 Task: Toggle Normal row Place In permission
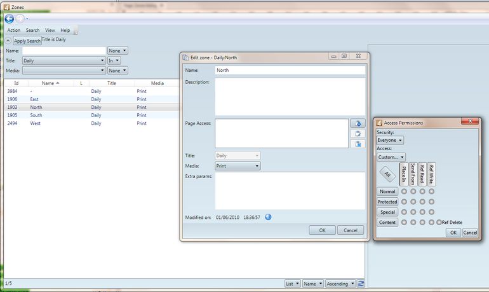404,191
